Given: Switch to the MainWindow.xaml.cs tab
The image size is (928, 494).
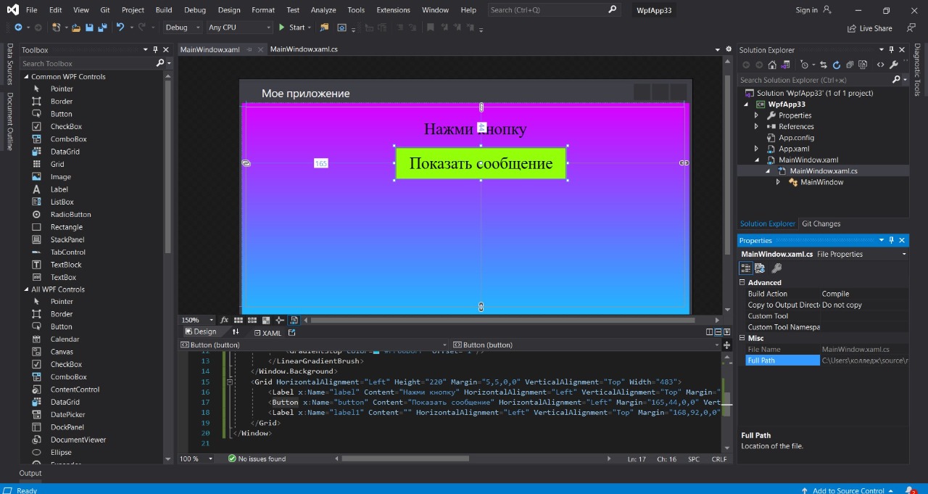Looking at the screenshot, I should (303, 49).
